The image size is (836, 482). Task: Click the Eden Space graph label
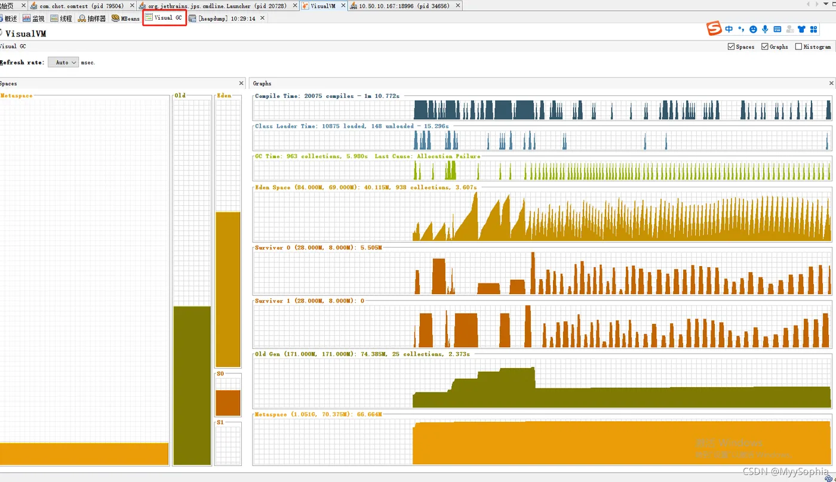tap(365, 187)
